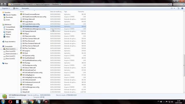Sort by Data de modificação column
This screenshot has height=104, width=185.
56,12
